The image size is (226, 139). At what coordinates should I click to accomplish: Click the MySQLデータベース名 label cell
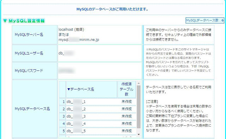click(35, 109)
